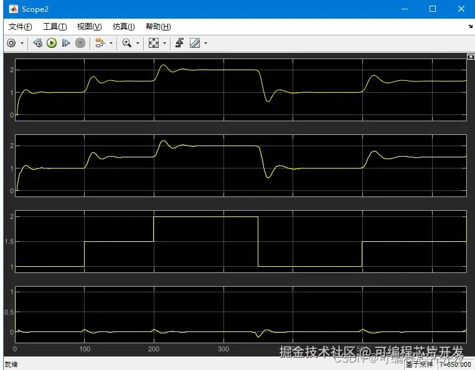Open the 帮助(H) menu

158,27
